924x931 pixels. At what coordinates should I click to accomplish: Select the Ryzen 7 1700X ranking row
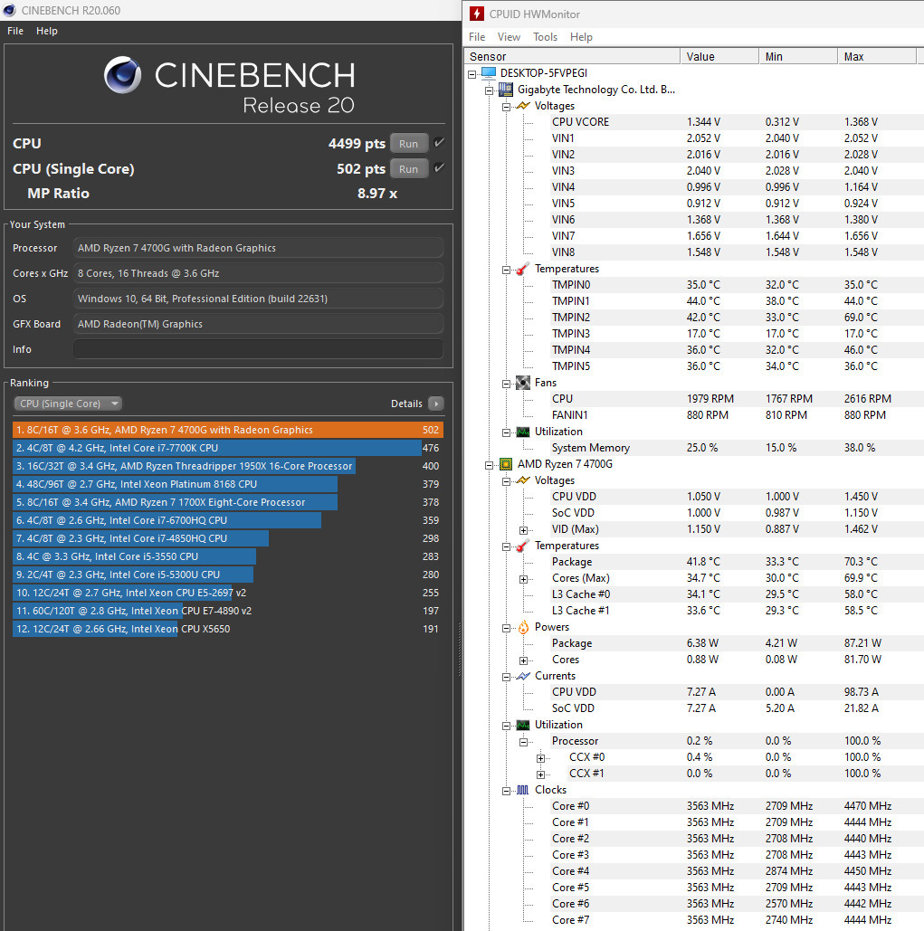(228, 502)
